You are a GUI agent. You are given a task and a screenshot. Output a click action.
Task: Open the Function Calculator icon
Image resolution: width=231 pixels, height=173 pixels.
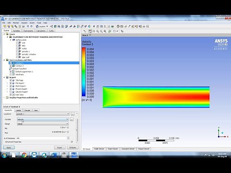point(133,26)
